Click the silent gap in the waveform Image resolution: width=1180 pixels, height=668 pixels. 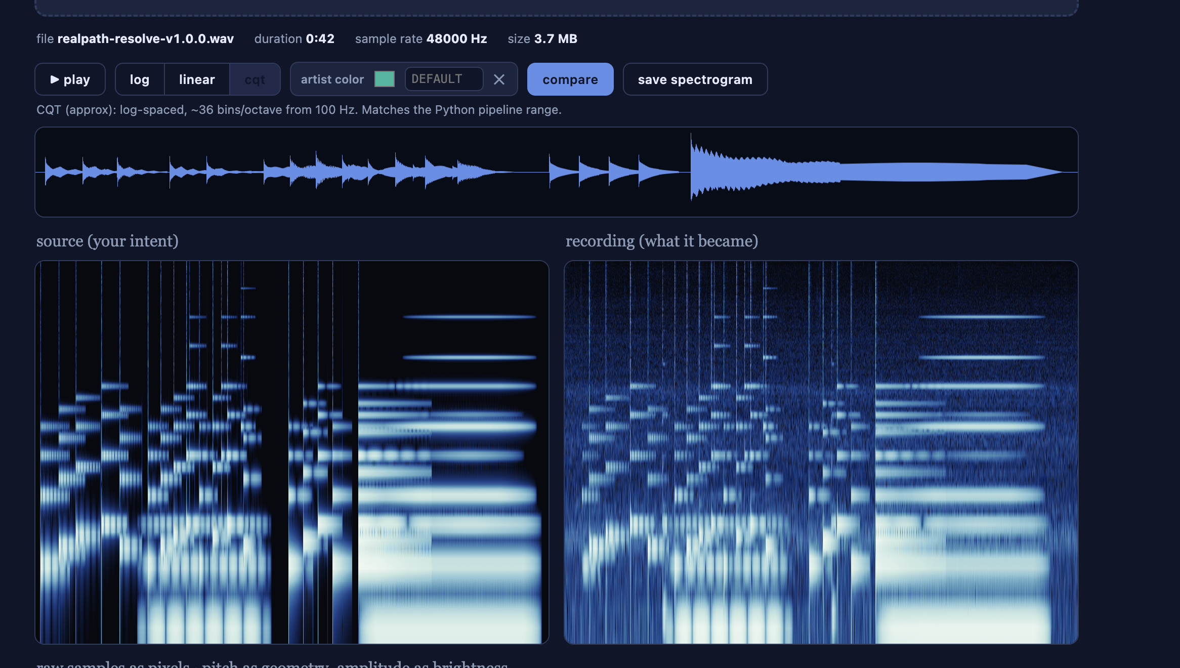click(524, 172)
